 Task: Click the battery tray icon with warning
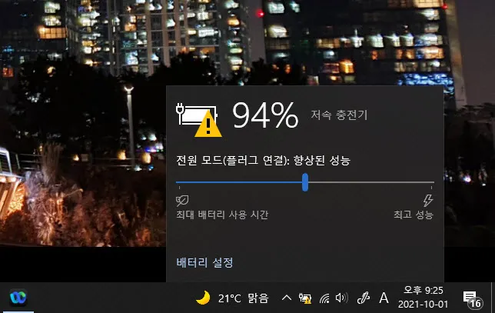pos(305,298)
